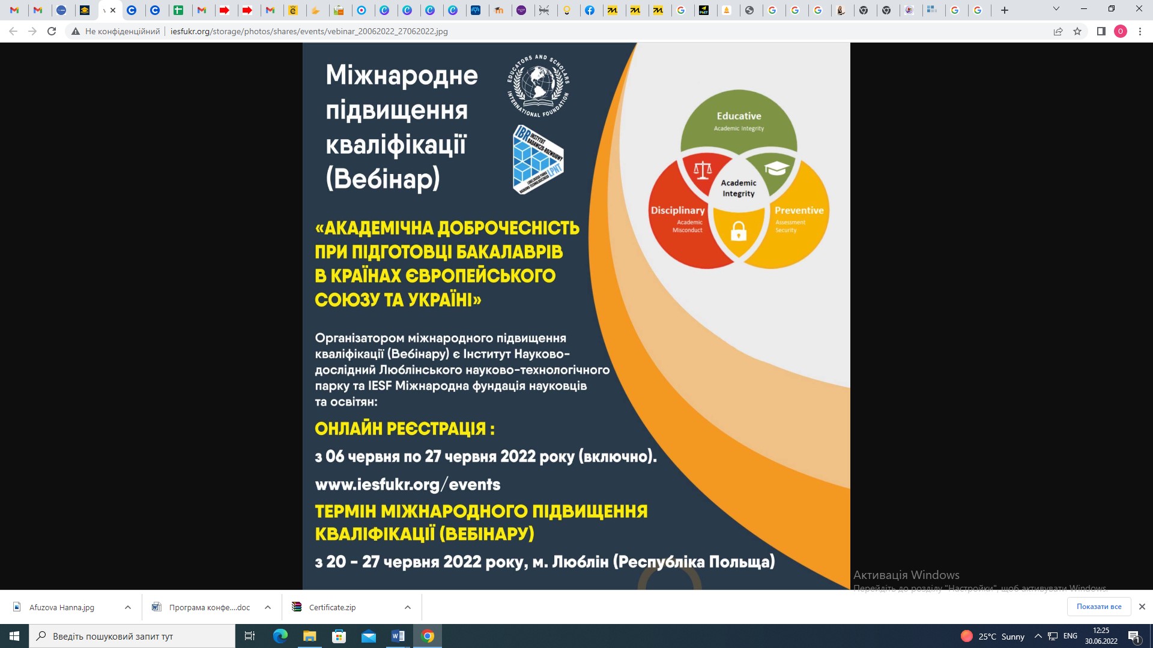
Task: Open a new browser tab
Action: [1005, 10]
